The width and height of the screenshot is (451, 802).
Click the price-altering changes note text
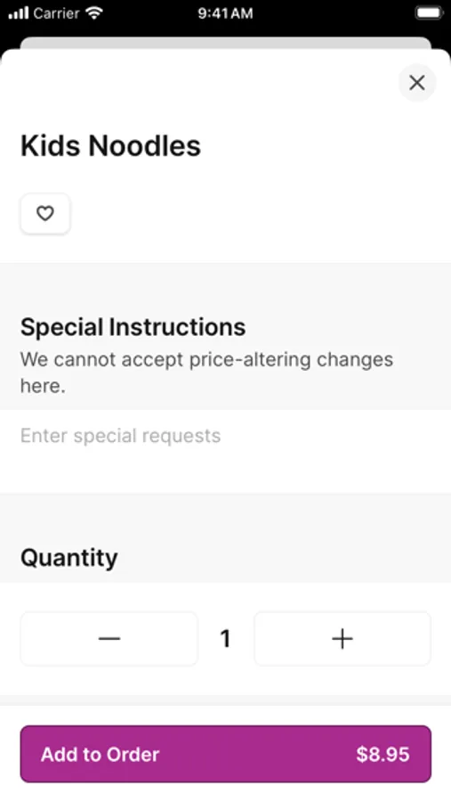(207, 372)
